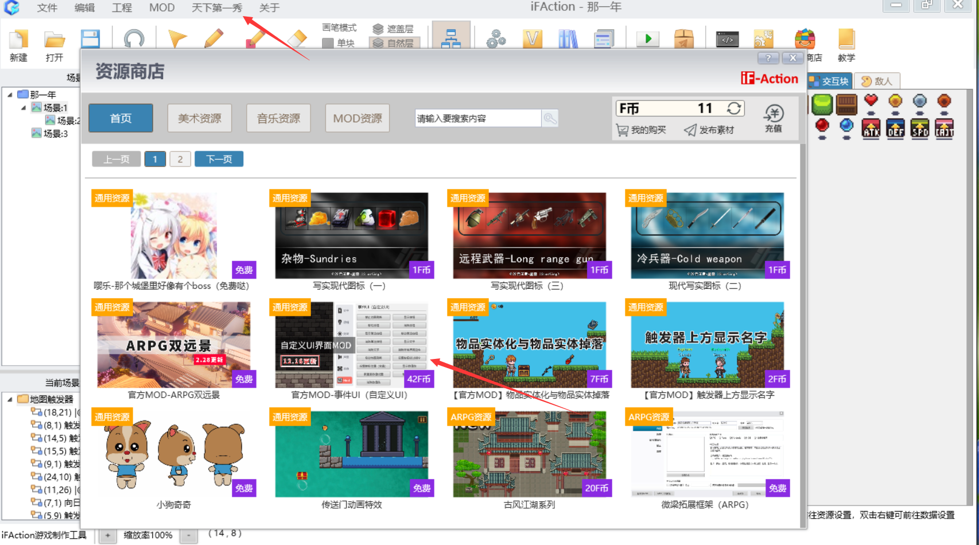Screen dimensions: 979x545
Task: Click the search magnifier button in store
Action: (550, 118)
